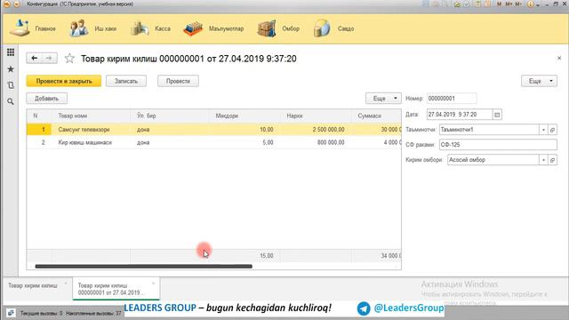Open title bar dropdown next to info icon
Viewport: 569px width, 320px height.
pos(538,4)
